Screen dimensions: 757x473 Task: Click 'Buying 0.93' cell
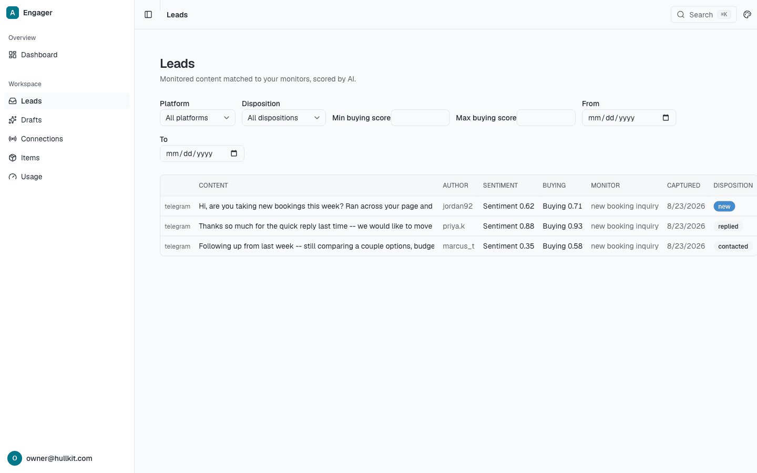[562, 226]
